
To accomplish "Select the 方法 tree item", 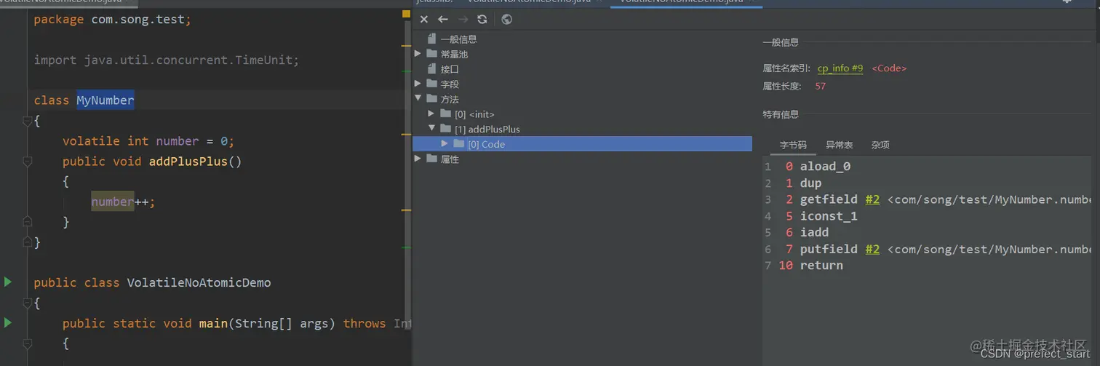I will point(450,99).
